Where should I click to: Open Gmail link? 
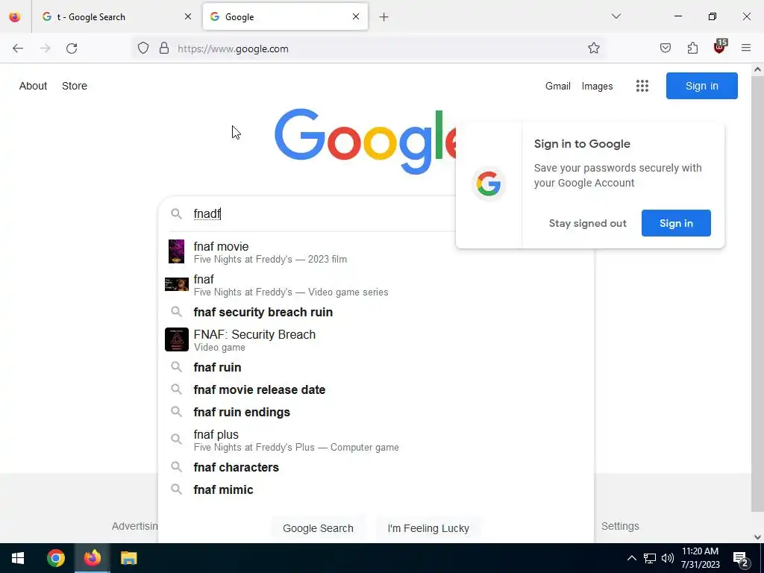pos(558,87)
